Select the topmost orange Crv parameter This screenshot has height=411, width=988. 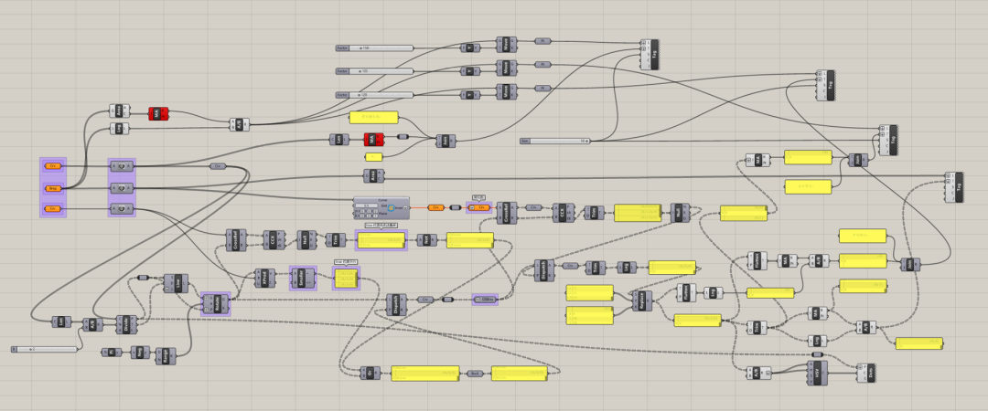pyautogui.click(x=53, y=166)
